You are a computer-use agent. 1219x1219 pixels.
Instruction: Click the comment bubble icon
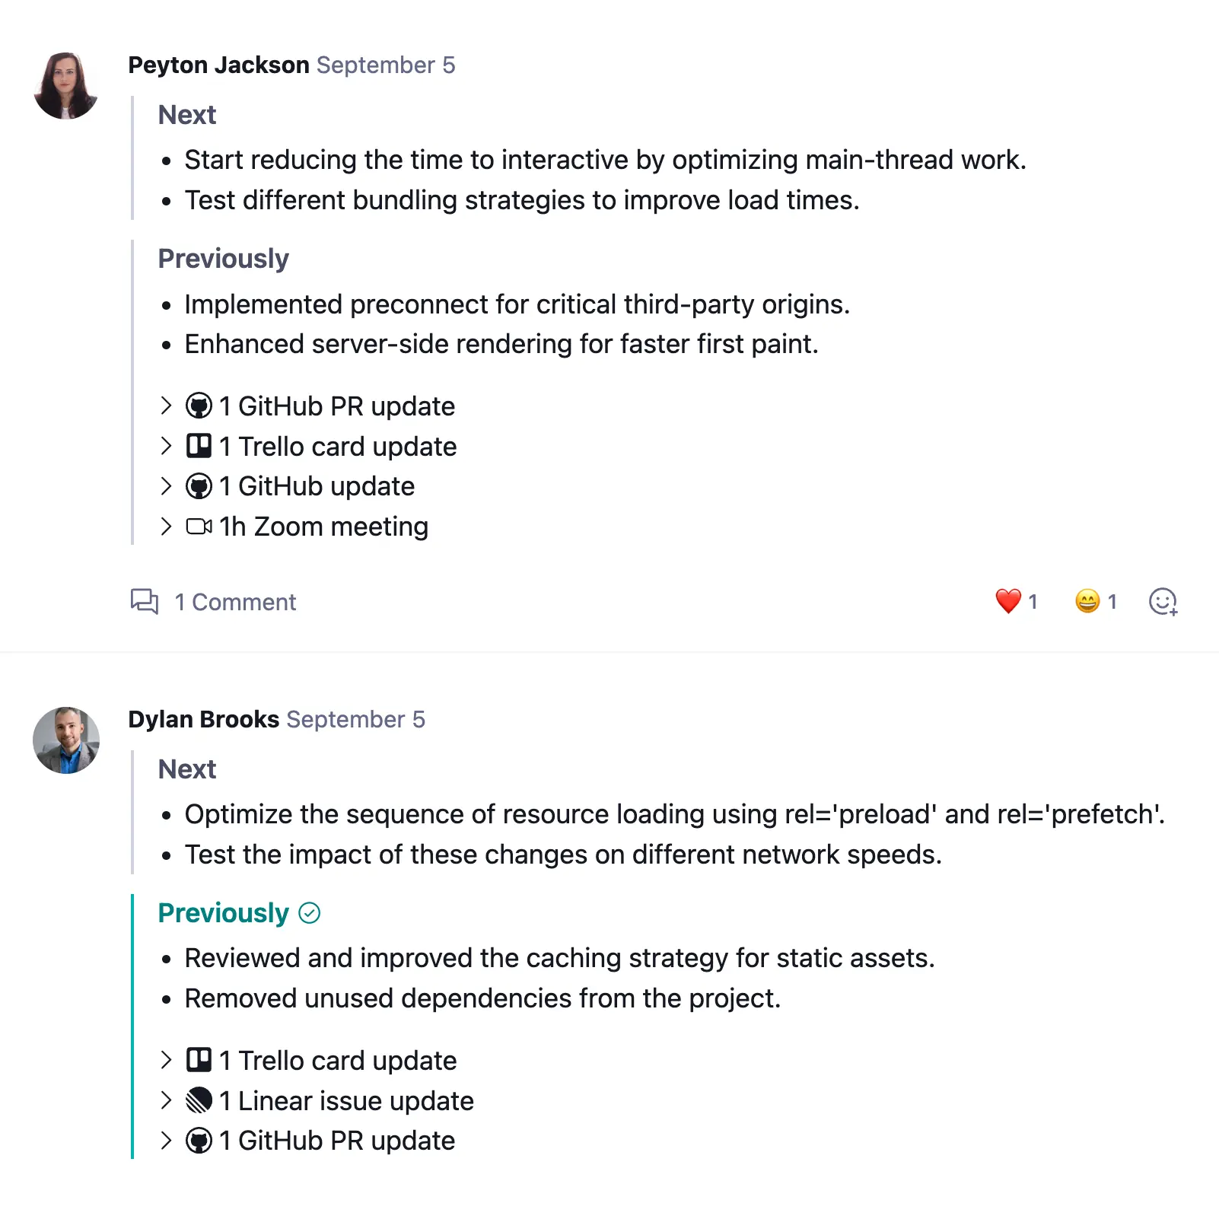tap(145, 601)
